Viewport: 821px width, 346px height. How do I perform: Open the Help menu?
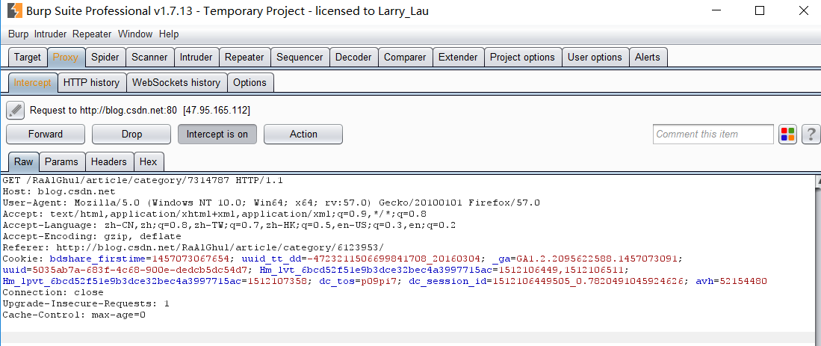(x=169, y=34)
